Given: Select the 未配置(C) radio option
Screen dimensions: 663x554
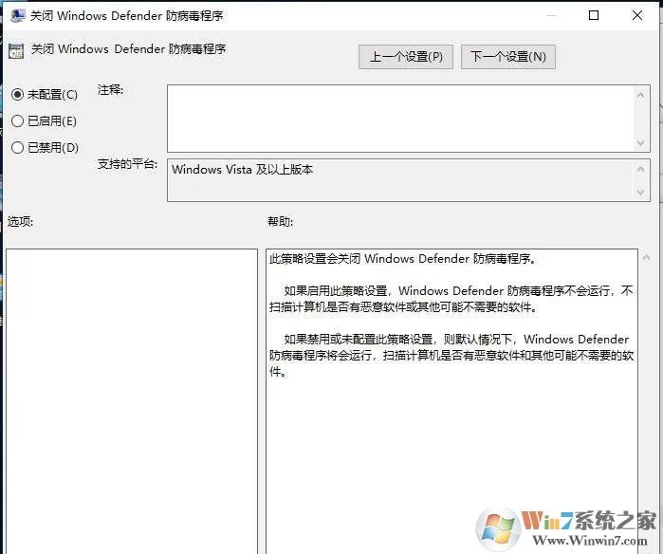Looking at the screenshot, I should click(45, 94).
